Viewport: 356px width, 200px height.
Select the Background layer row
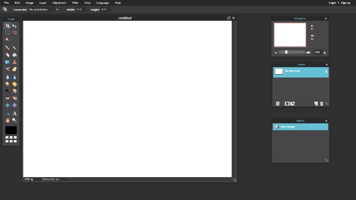coord(301,72)
